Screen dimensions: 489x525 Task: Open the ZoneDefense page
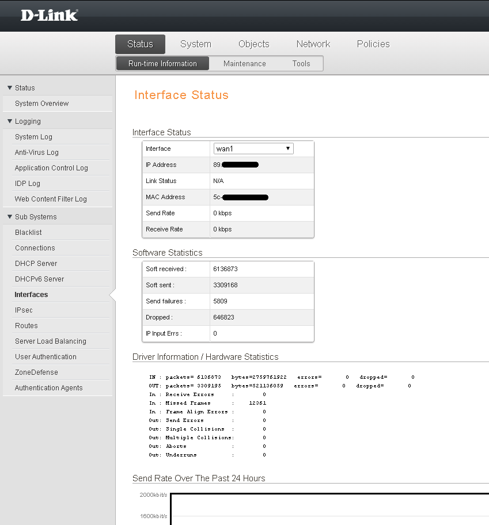(x=36, y=372)
